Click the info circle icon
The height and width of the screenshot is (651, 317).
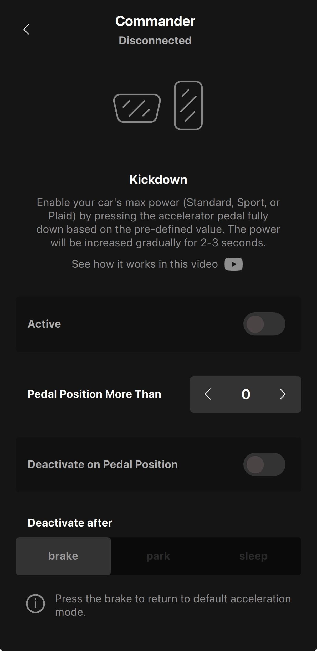(x=35, y=603)
